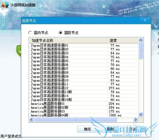Select row Japan日本高速服务器13新
The width and height of the screenshot is (159, 140).
click(84, 92)
